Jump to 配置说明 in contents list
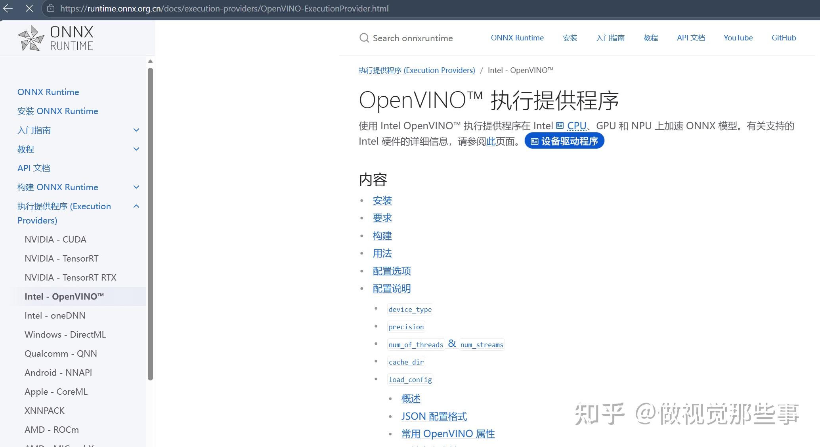The image size is (820, 447). (x=392, y=288)
